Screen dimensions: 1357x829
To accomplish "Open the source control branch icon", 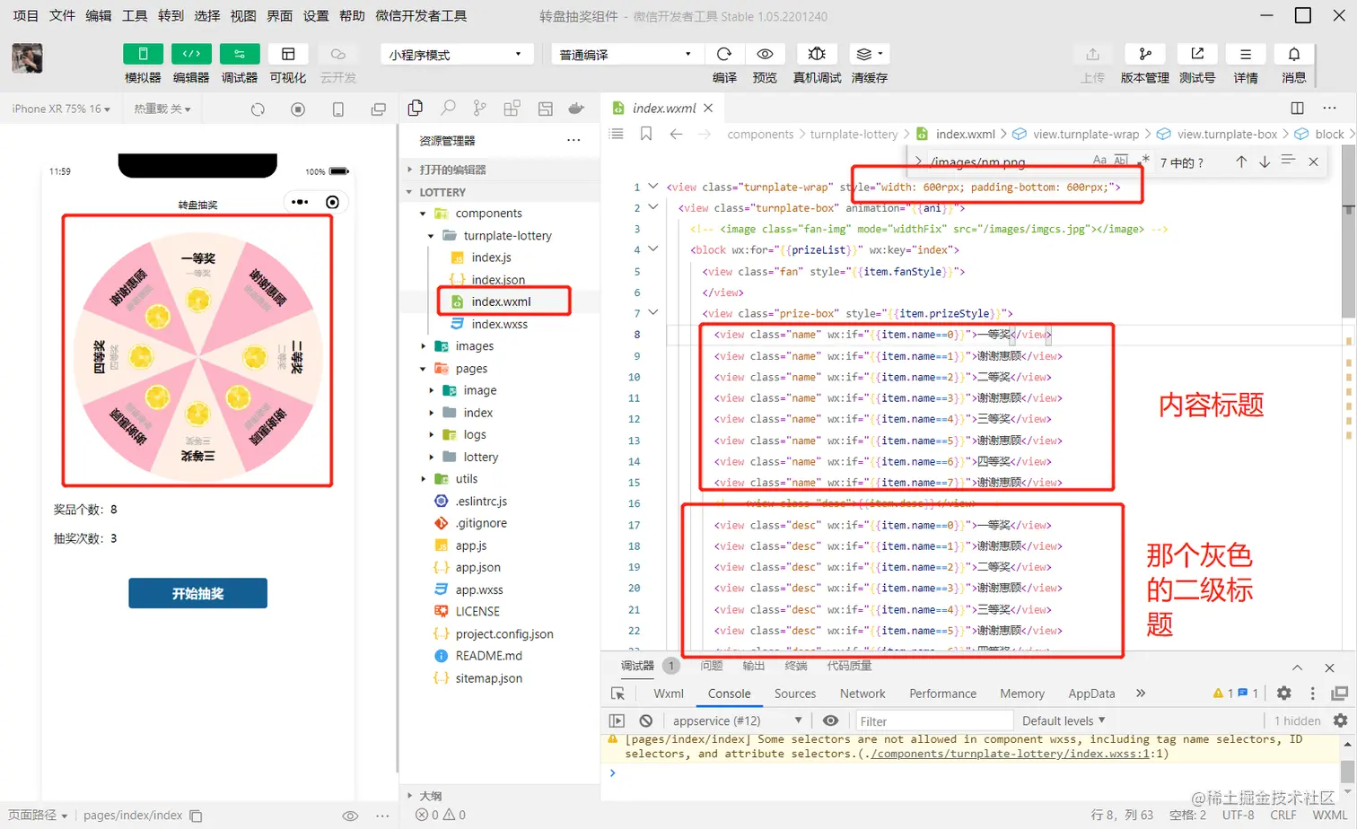I will (480, 109).
